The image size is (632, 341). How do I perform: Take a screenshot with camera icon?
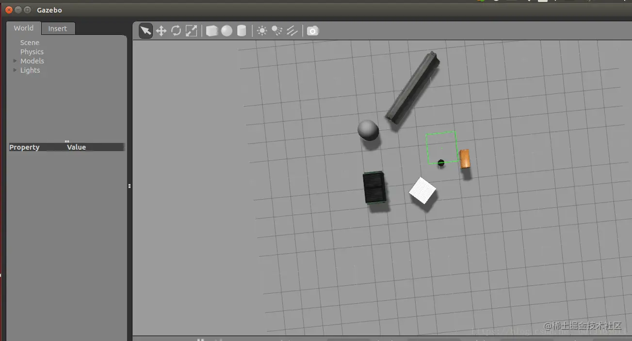click(x=313, y=31)
